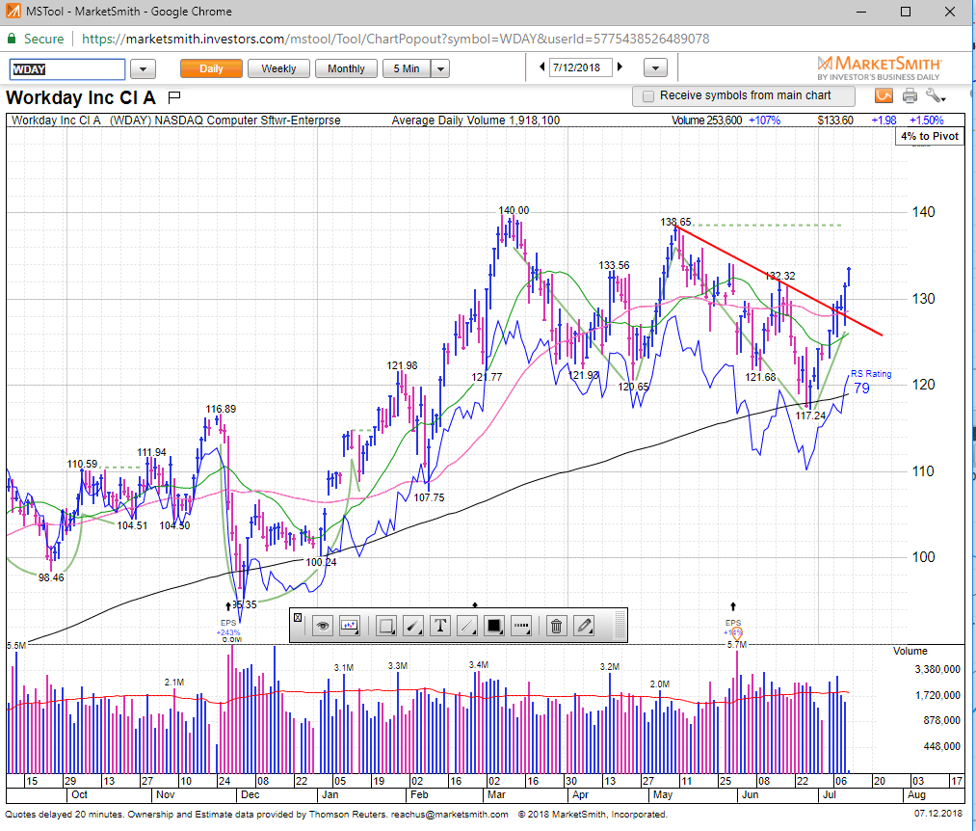976x831 pixels.
Task: Select the 5 Min intraday view
Action: pyautogui.click(x=407, y=68)
